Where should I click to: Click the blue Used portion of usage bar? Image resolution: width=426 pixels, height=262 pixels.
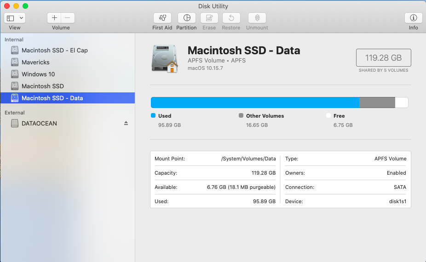click(255, 103)
